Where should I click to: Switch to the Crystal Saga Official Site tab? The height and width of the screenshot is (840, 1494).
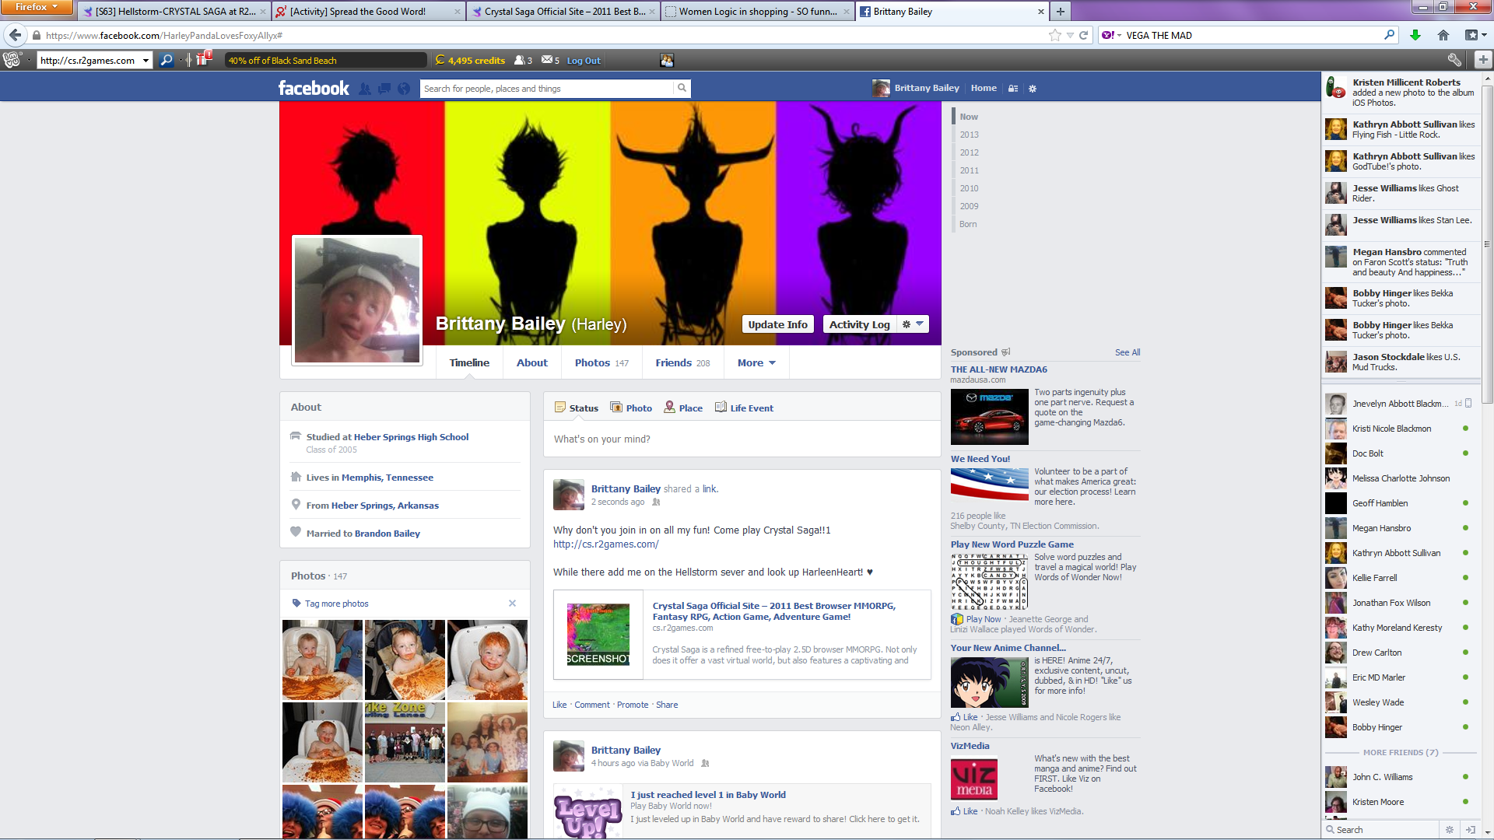click(563, 12)
